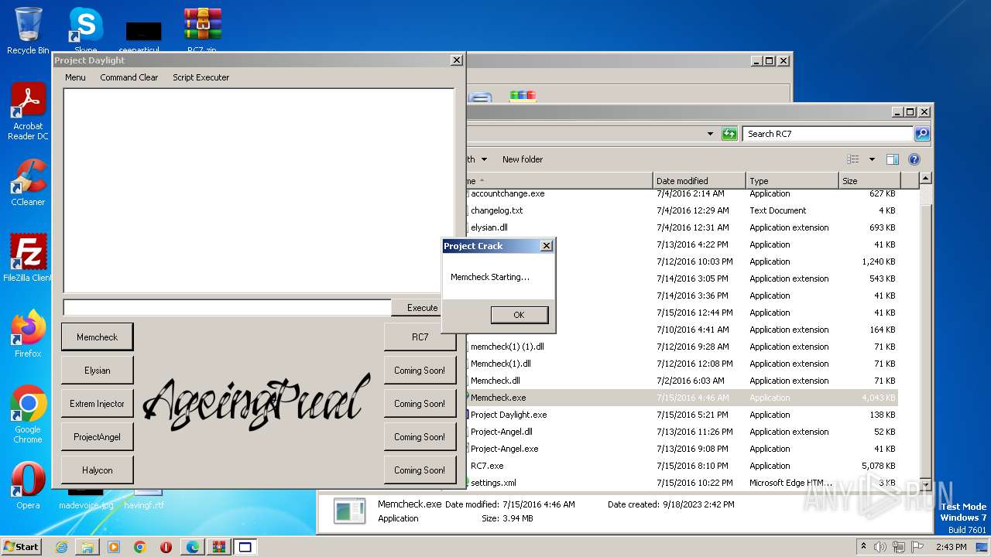Sort files by Type column
991x557 pixels.
[792, 181]
